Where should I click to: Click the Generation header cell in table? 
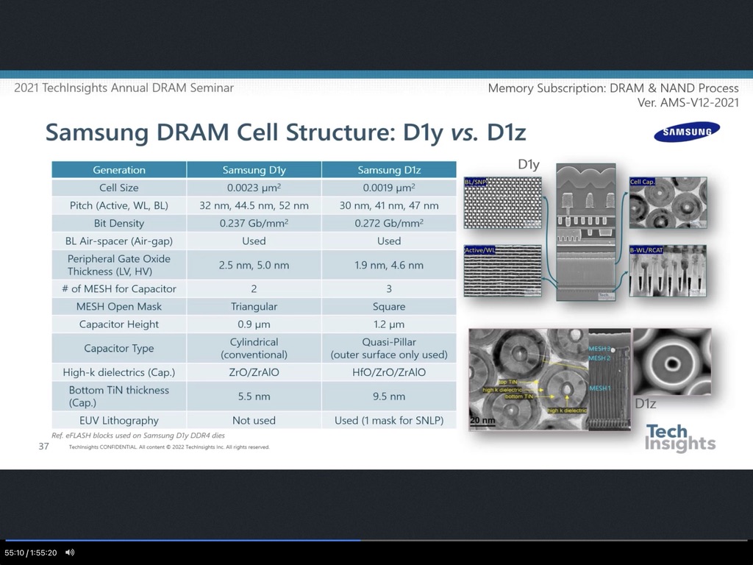click(119, 170)
